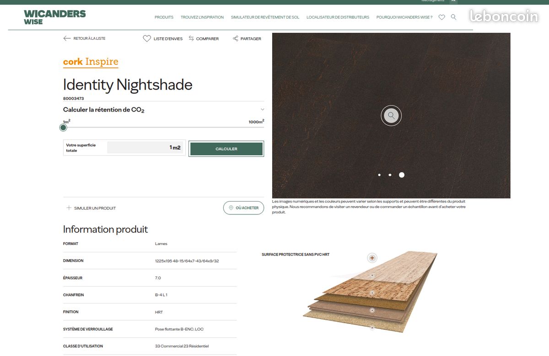Select the third active carousel dot
This screenshot has height=356, width=549.
tap(402, 175)
